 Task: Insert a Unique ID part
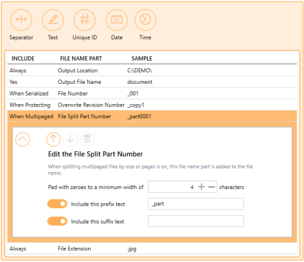[85, 20]
